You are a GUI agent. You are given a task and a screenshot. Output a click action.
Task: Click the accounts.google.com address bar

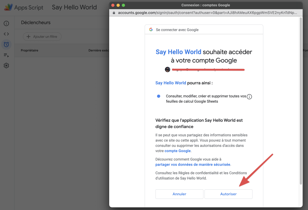tap(208, 13)
